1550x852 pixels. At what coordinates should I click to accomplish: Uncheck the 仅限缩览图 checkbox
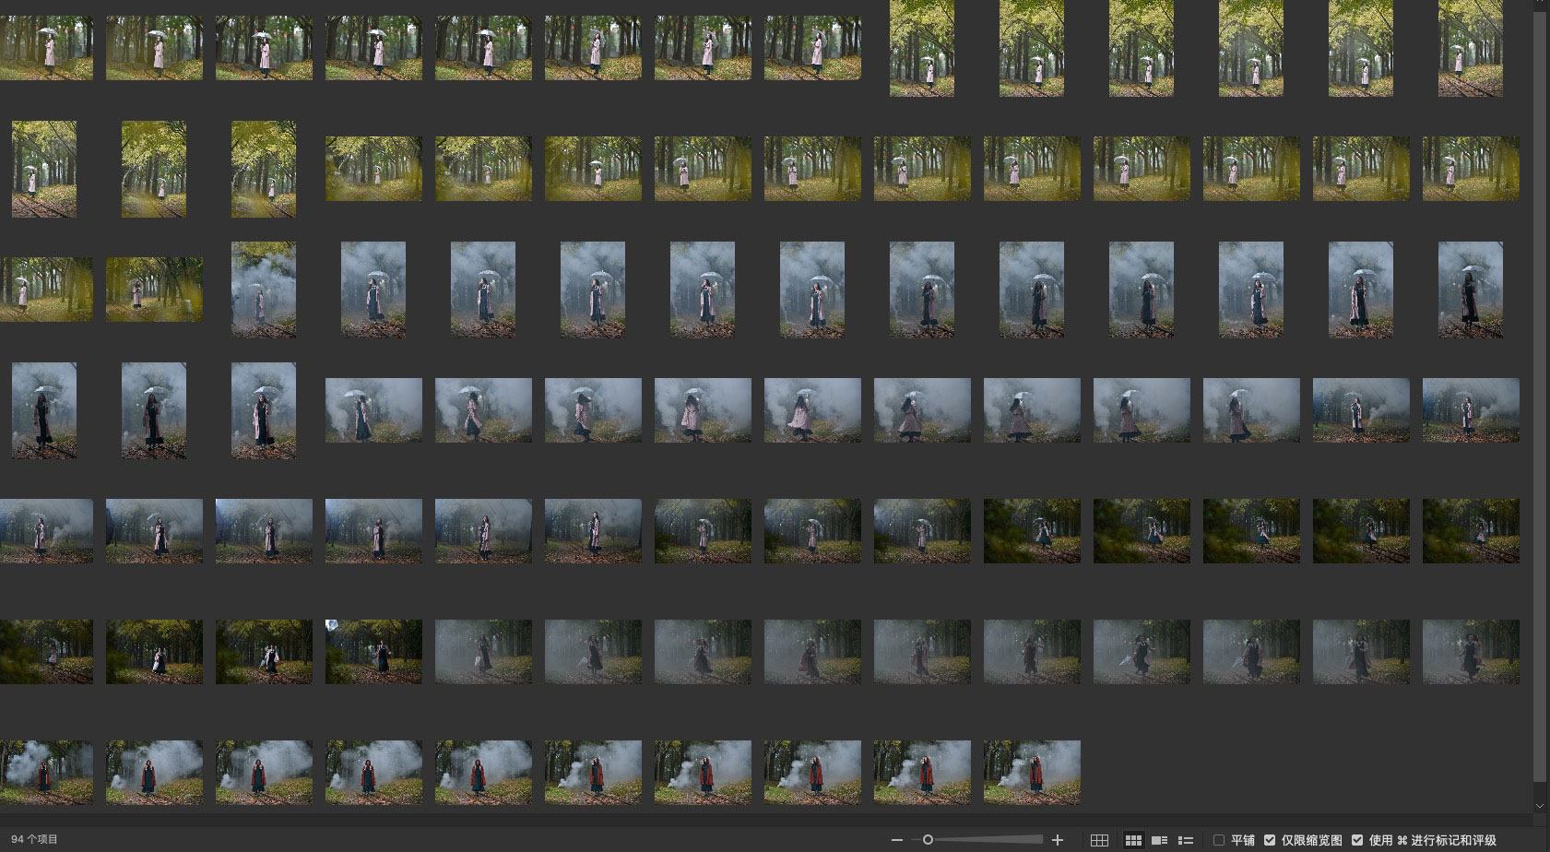click(1270, 840)
